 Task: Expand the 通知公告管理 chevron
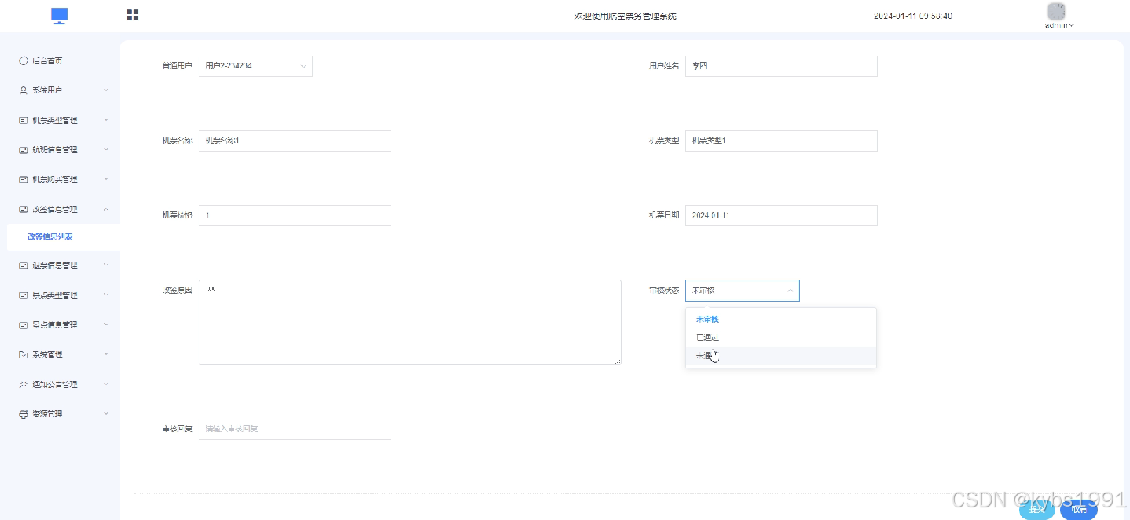click(x=106, y=384)
